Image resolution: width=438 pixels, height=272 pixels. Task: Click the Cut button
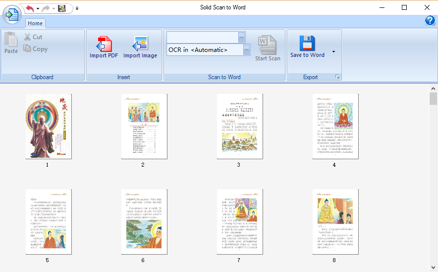(33, 37)
